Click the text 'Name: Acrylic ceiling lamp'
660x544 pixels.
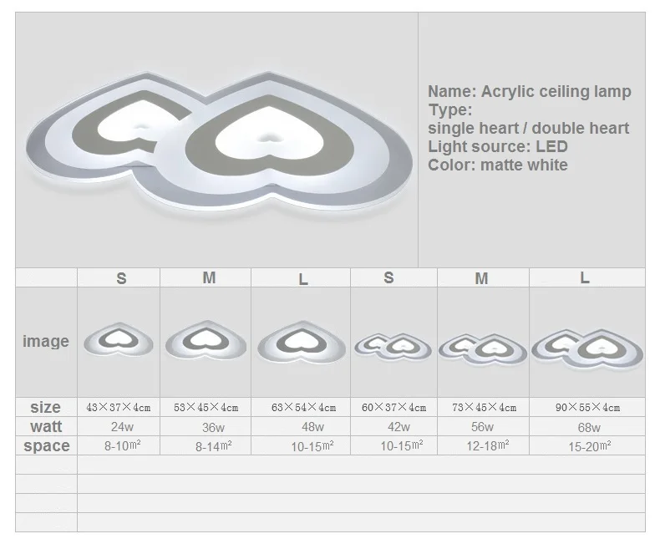pyautogui.click(x=530, y=91)
